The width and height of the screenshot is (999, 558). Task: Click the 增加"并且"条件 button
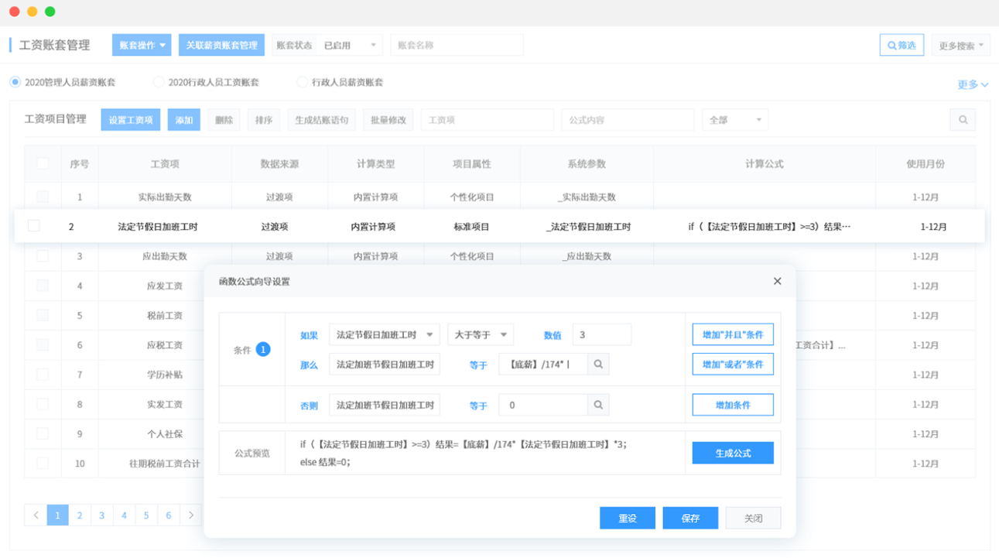tap(733, 334)
